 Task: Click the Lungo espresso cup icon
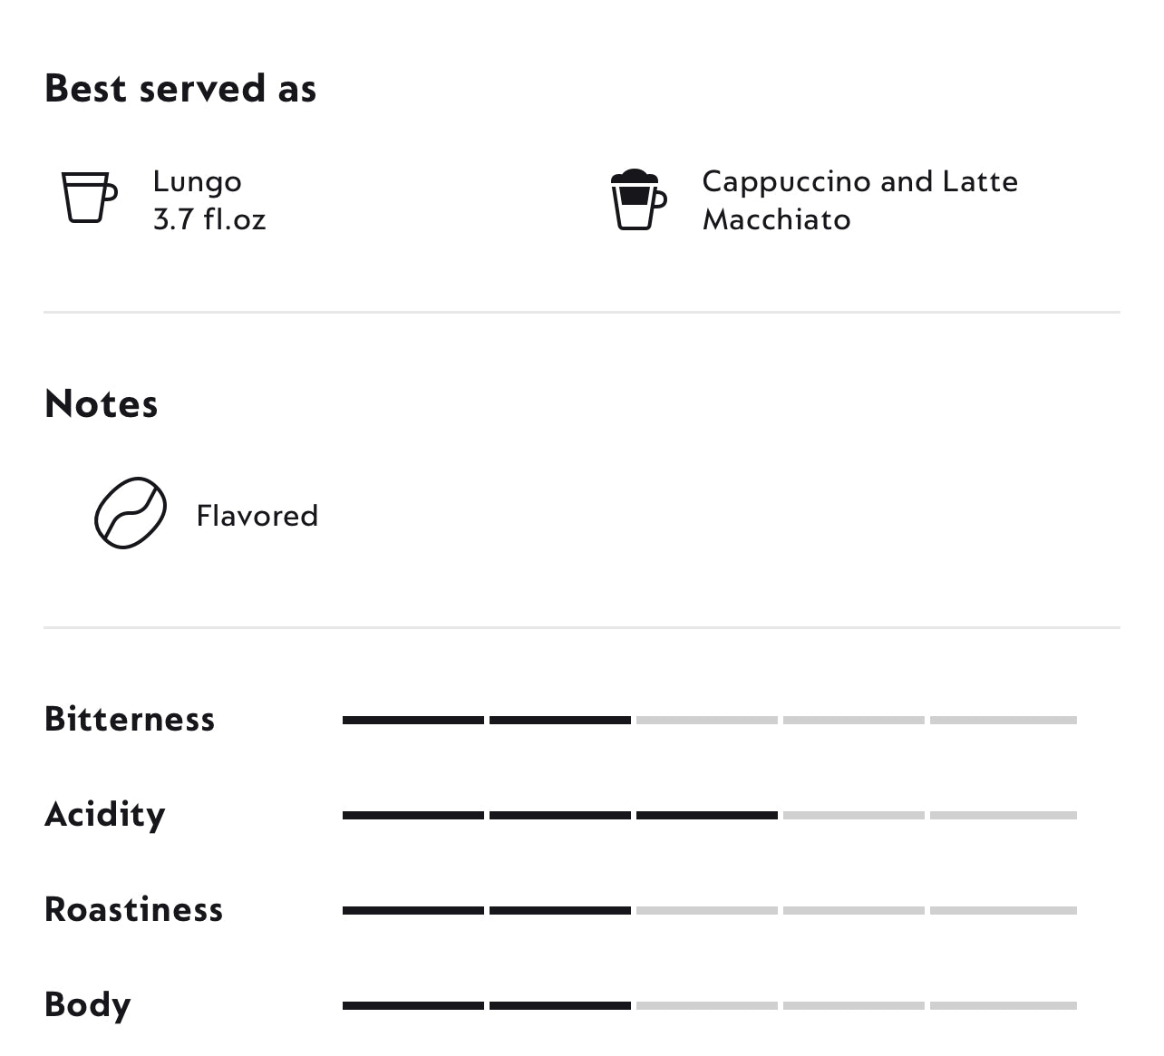pos(89,197)
